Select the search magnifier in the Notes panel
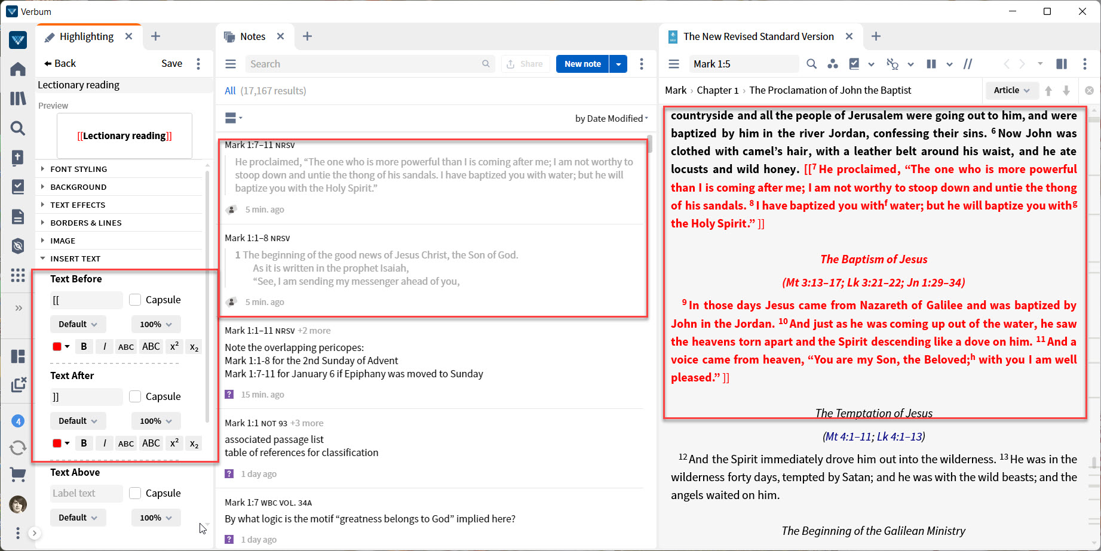Viewport: 1101px width, 551px height. 485,63
